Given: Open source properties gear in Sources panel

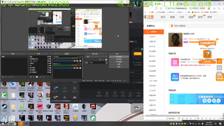Looking at the screenshot, I should [x=37, y=77].
